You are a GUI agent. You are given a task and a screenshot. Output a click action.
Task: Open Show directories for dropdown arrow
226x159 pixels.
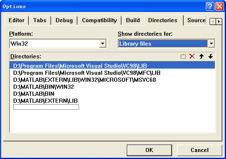(211, 44)
